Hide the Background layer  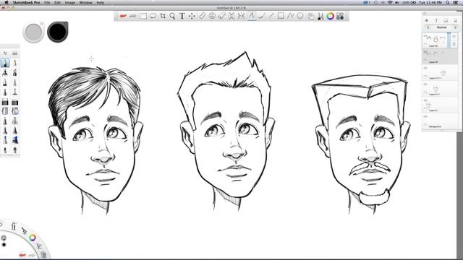[x=425, y=116]
